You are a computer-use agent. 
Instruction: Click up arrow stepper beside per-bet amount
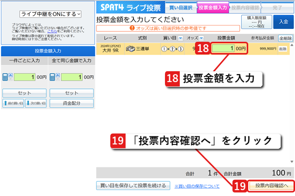click(x=10, y=76)
